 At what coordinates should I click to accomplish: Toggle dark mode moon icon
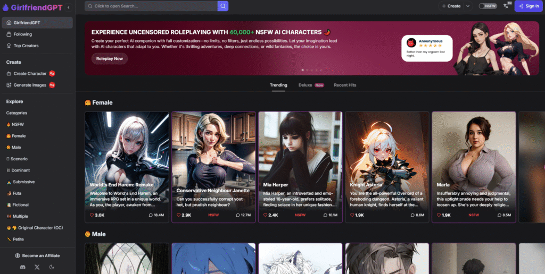tap(52, 267)
